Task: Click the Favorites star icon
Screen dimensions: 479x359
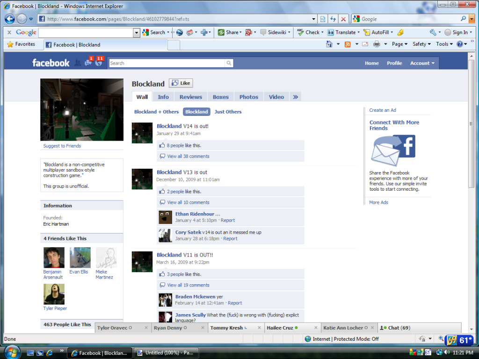Action: point(10,44)
